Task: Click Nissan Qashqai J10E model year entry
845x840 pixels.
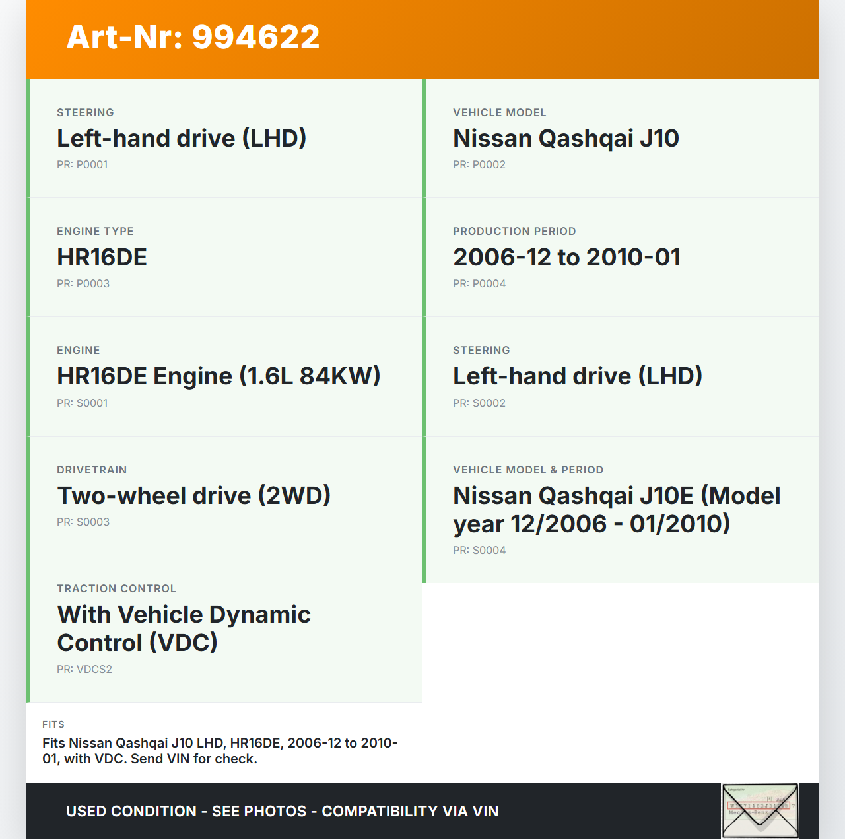Action: (616, 510)
